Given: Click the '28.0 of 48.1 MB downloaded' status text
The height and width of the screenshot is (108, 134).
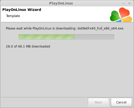Looking at the screenshot, I should point(28,47).
